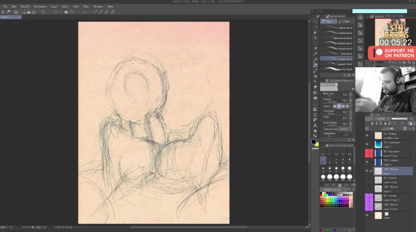Open the Filter menu
Screen dimensions: 416x232
pos(86,6)
